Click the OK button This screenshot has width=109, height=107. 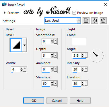[34, 101]
